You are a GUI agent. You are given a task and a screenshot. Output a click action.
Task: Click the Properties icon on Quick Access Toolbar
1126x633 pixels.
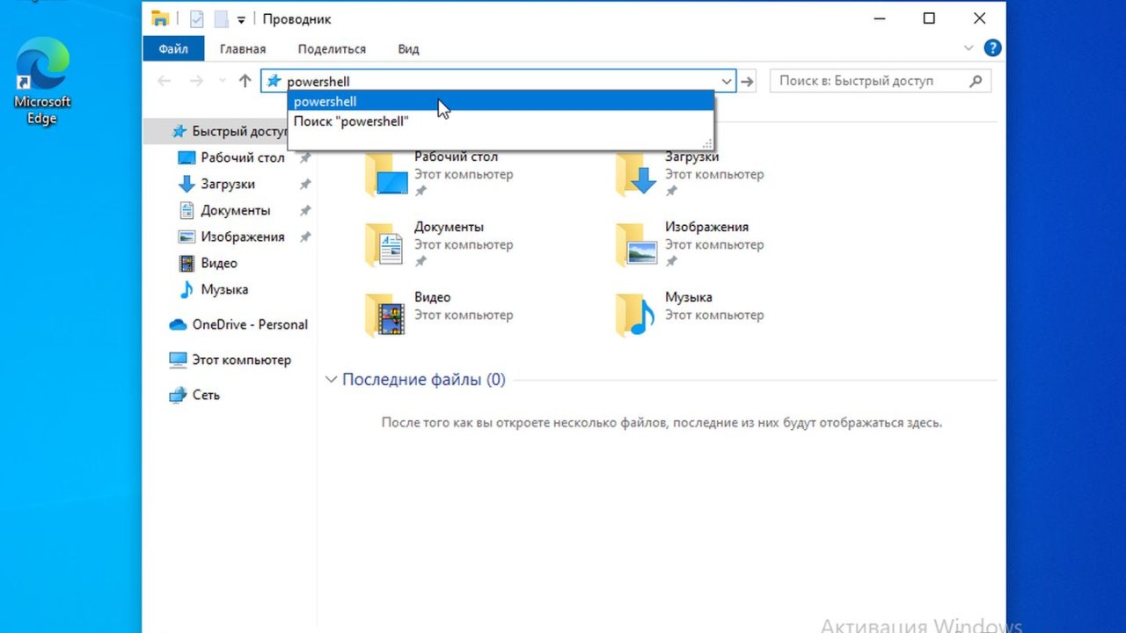point(195,18)
